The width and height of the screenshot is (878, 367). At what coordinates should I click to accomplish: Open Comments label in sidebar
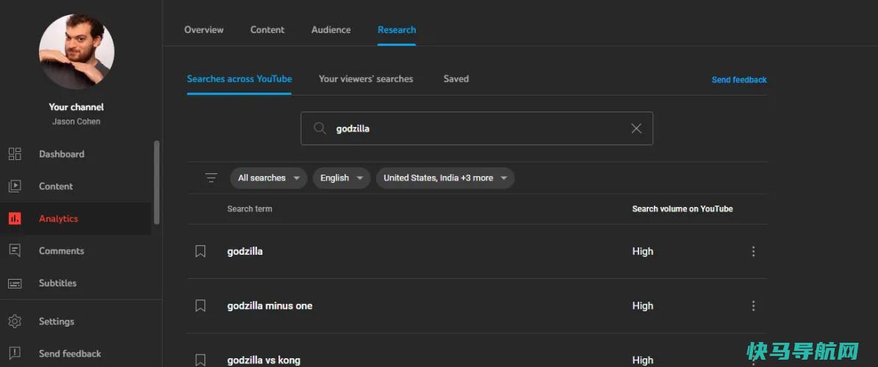[x=62, y=250]
